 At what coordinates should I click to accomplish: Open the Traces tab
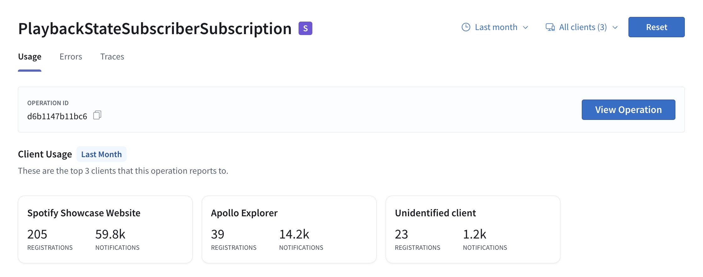pyautogui.click(x=112, y=57)
